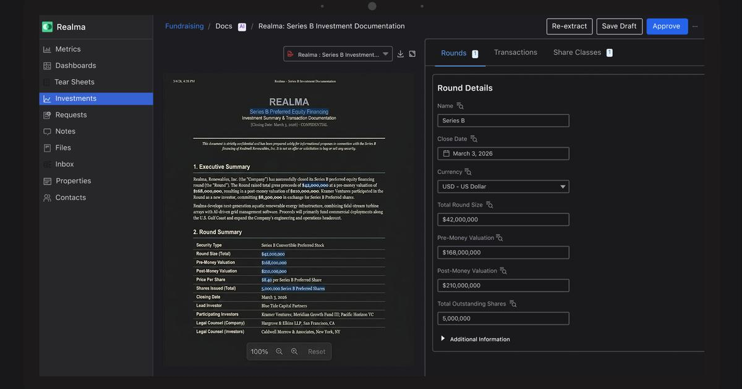This screenshot has width=742, height=389.
Task: Zoom in the document viewer
Action: [x=294, y=351]
